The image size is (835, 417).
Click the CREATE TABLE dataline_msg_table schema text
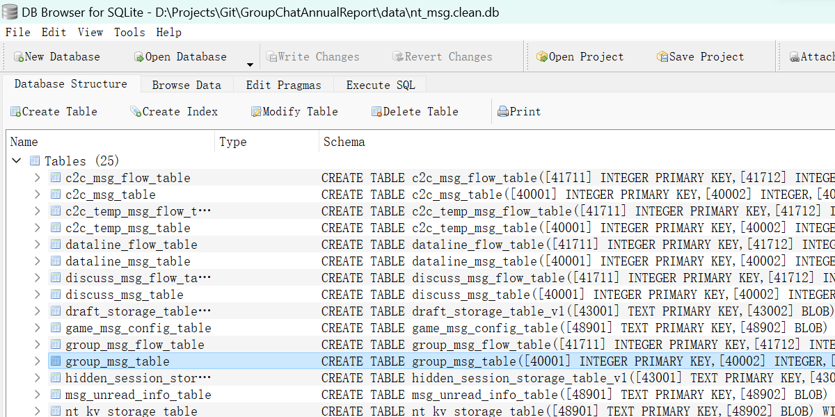click(x=578, y=261)
